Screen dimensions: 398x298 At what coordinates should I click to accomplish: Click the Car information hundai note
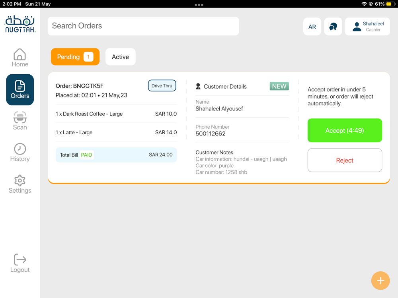[241, 159]
